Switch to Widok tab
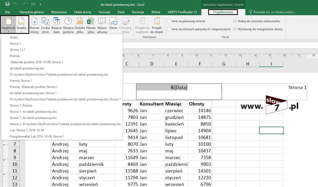318x187 pixels. pos(156,12)
